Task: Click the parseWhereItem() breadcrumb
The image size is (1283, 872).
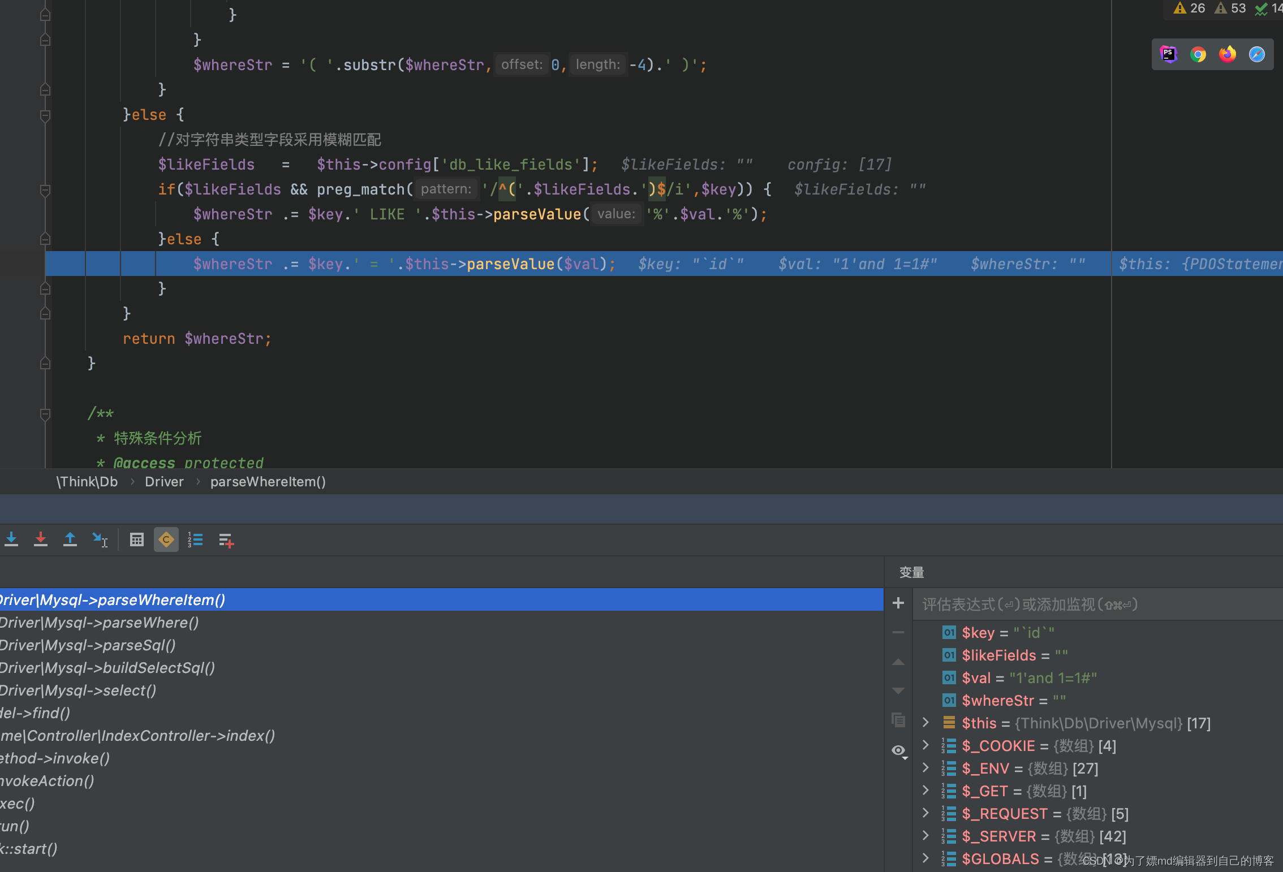Action: pyautogui.click(x=268, y=482)
